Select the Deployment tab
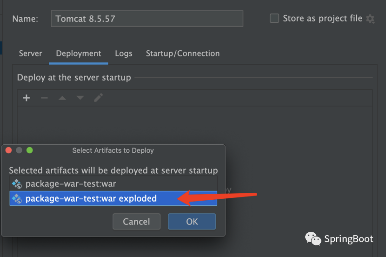 pos(79,54)
